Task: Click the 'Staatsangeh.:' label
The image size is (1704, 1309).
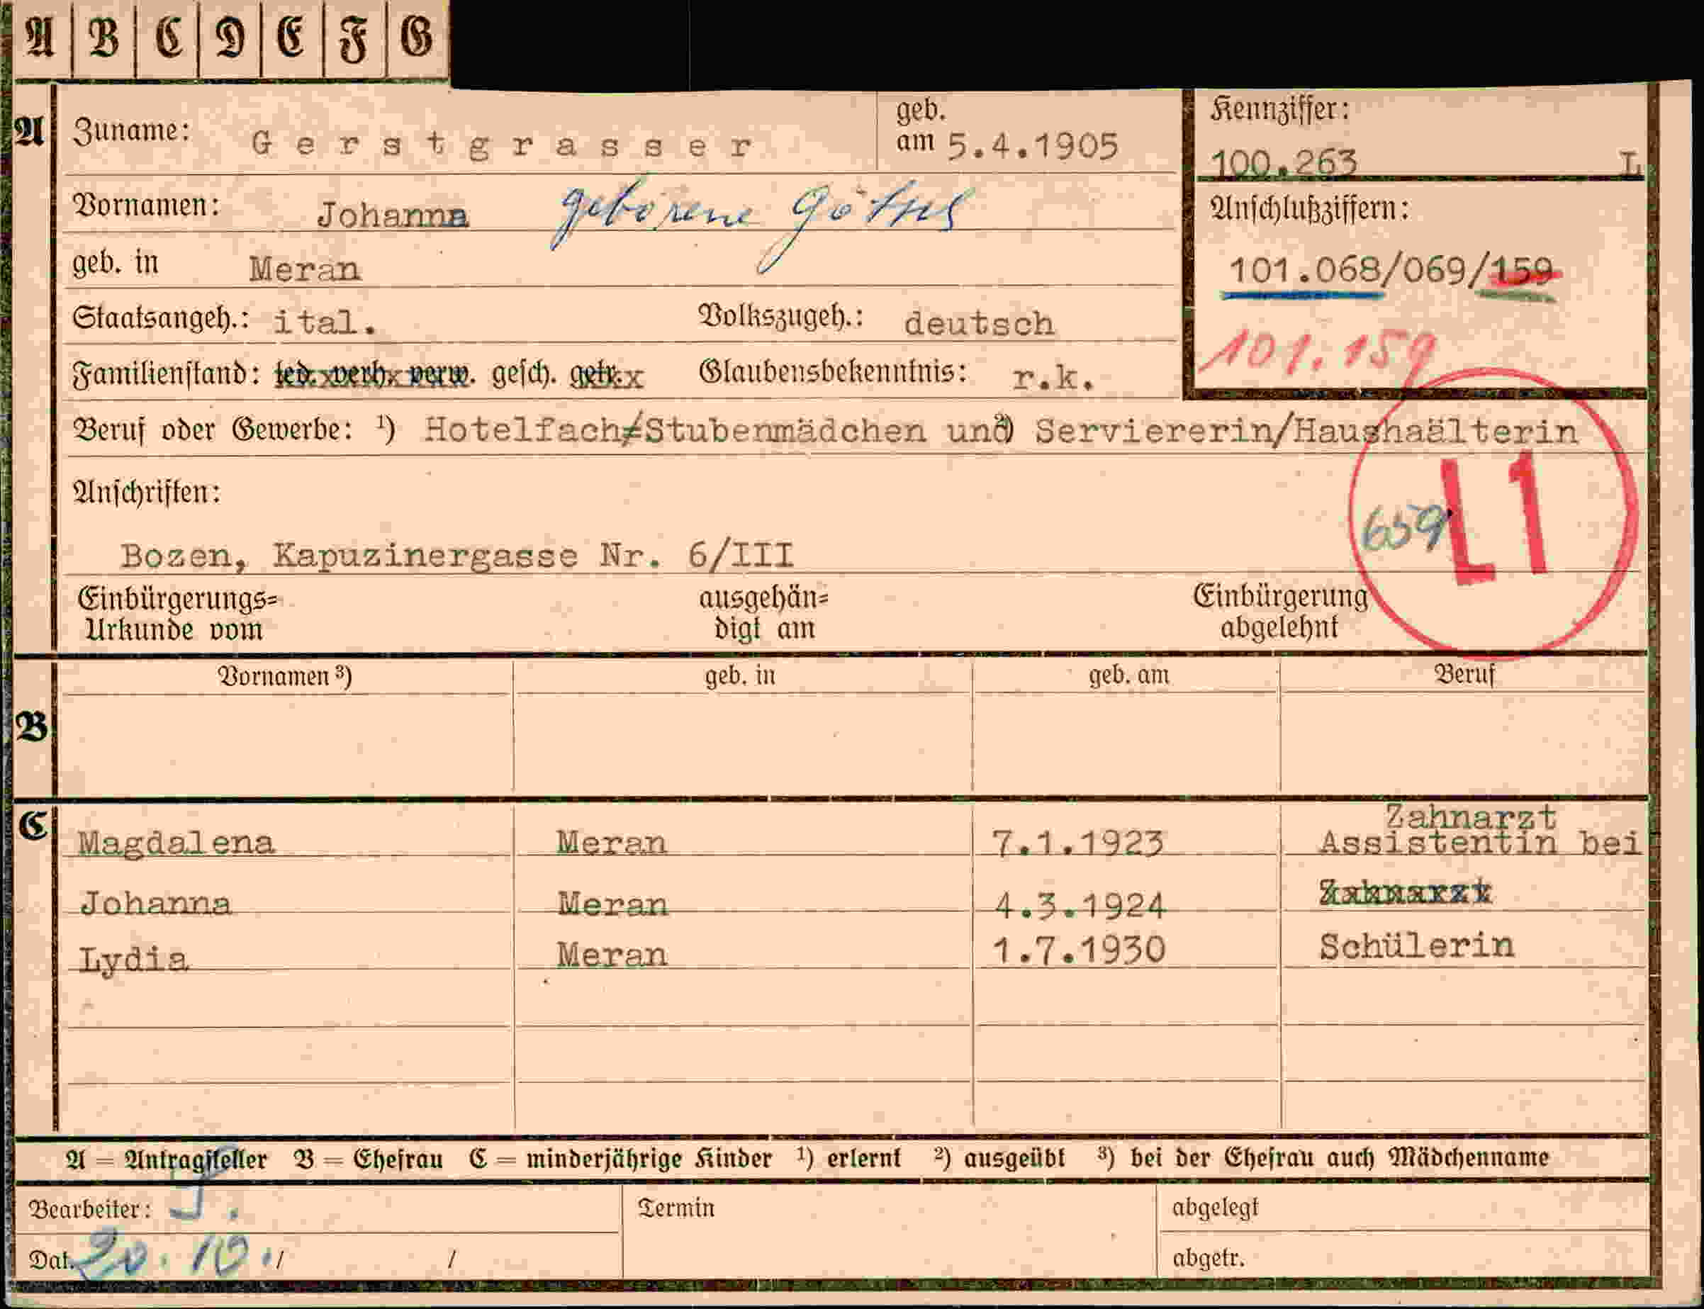Action: tap(160, 320)
